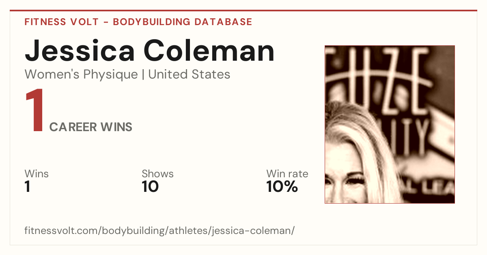
Task: Click the red top border bar
Action: coord(243,11)
